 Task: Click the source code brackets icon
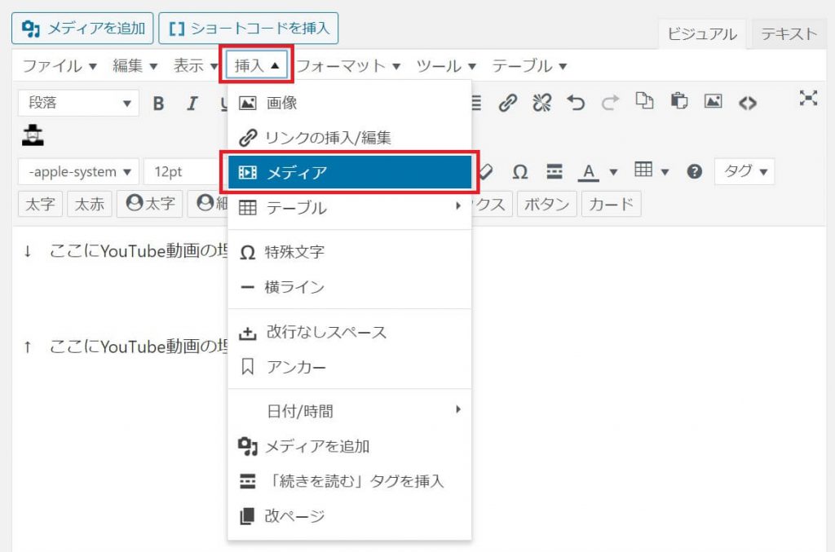tap(747, 103)
